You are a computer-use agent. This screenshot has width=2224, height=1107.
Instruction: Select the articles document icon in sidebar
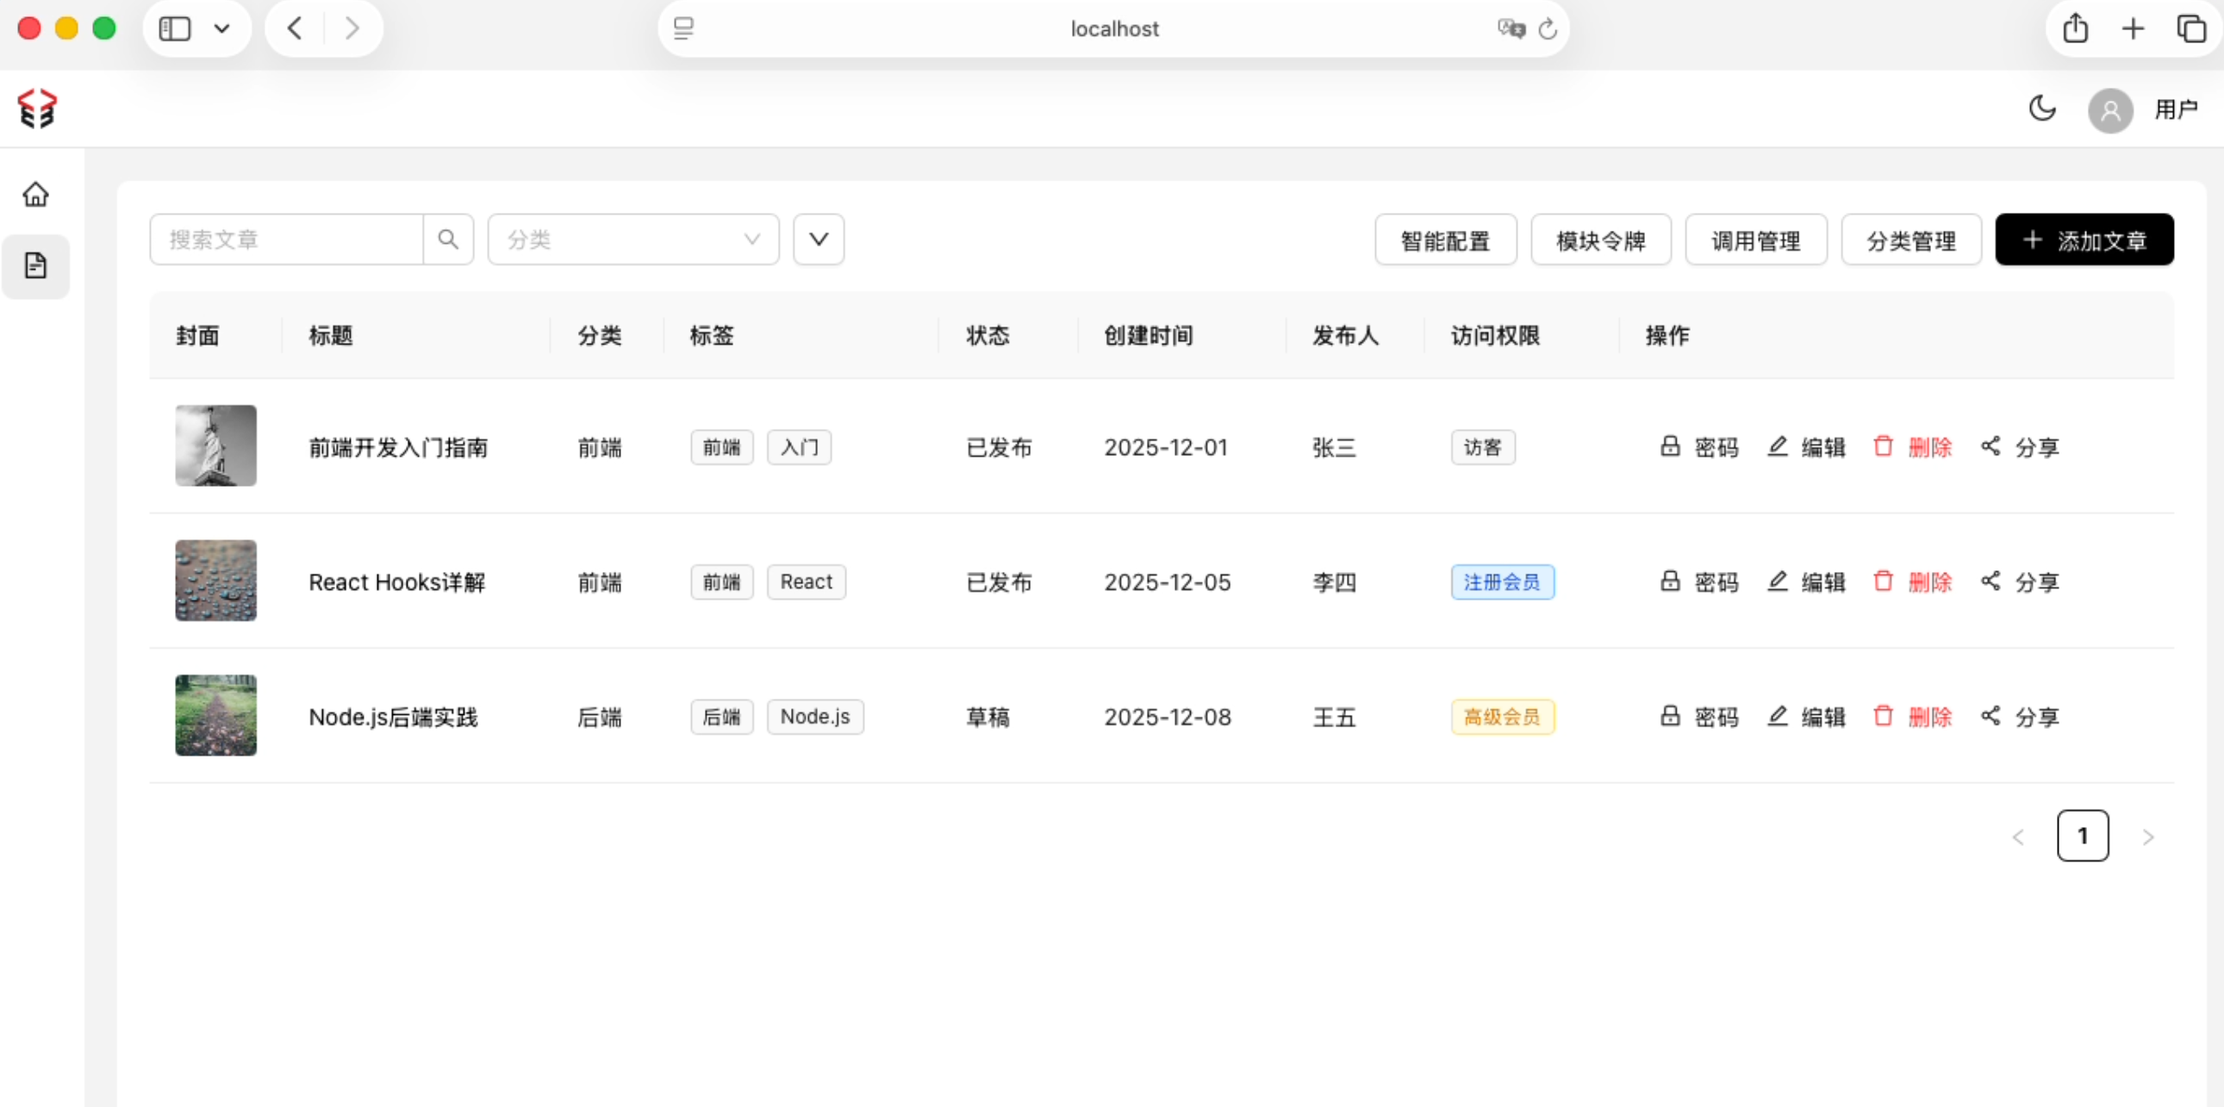(36, 265)
